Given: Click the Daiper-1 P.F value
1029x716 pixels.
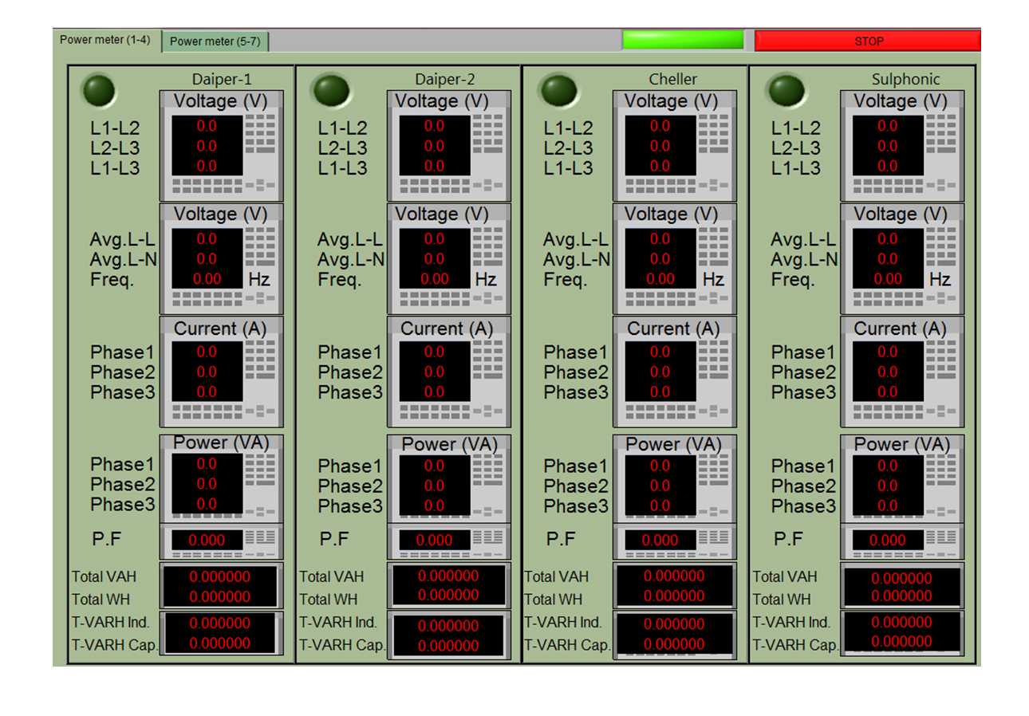Looking at the screenshot, I should pyautogui.click(x=207, y=540).
